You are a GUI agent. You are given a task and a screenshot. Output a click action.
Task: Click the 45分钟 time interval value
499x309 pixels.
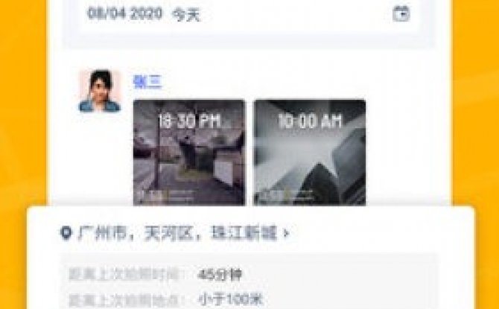click(x=220, y=275)
